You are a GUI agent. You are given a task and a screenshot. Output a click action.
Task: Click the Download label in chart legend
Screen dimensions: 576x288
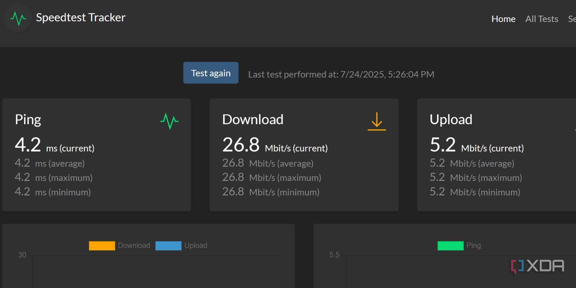pyautogui.click(x=134, y=246)
